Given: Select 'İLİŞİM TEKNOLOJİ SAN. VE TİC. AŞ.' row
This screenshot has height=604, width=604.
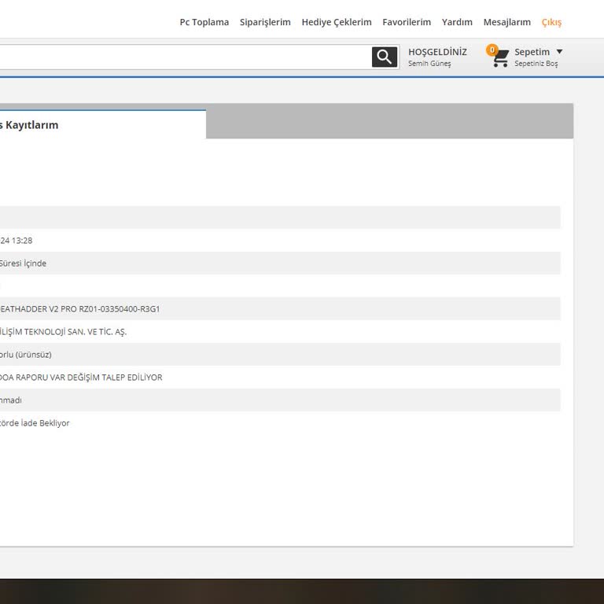Looking at the screenshot, I should coord(280,332).
